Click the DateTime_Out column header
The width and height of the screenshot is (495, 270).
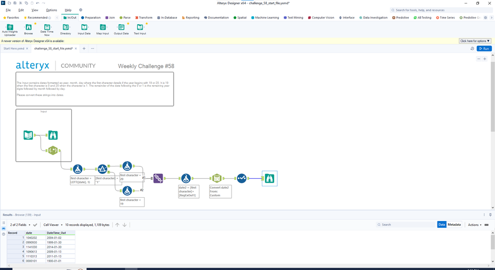pos(61,233)
